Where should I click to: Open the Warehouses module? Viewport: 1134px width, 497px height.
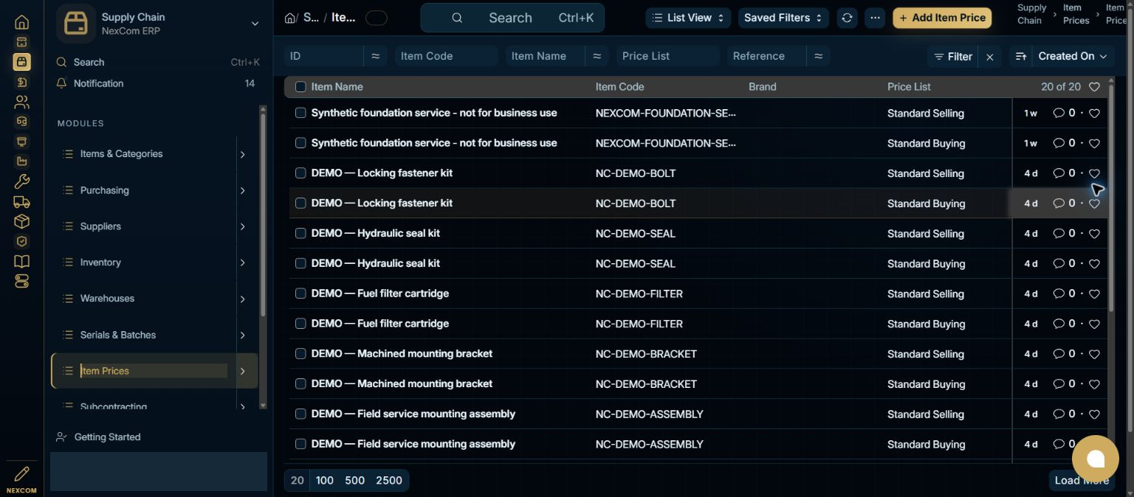[x=107, y=299]
